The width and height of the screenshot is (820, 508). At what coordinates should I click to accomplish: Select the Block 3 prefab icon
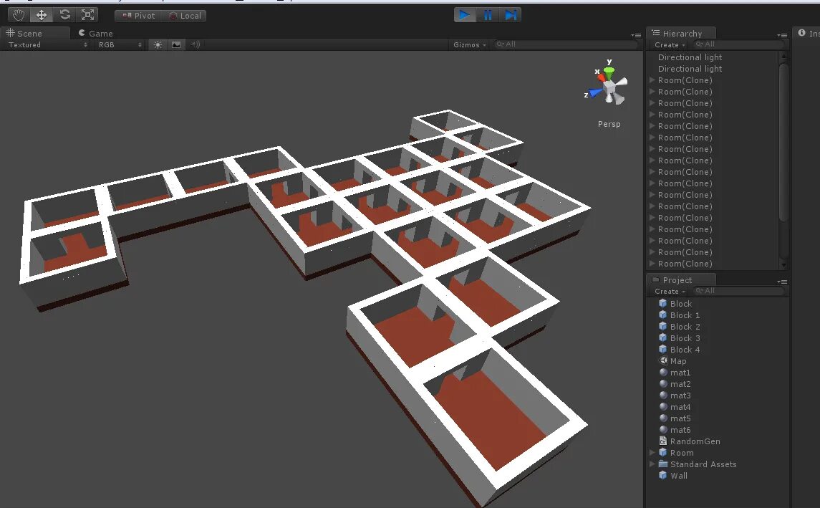pos(662,338)
